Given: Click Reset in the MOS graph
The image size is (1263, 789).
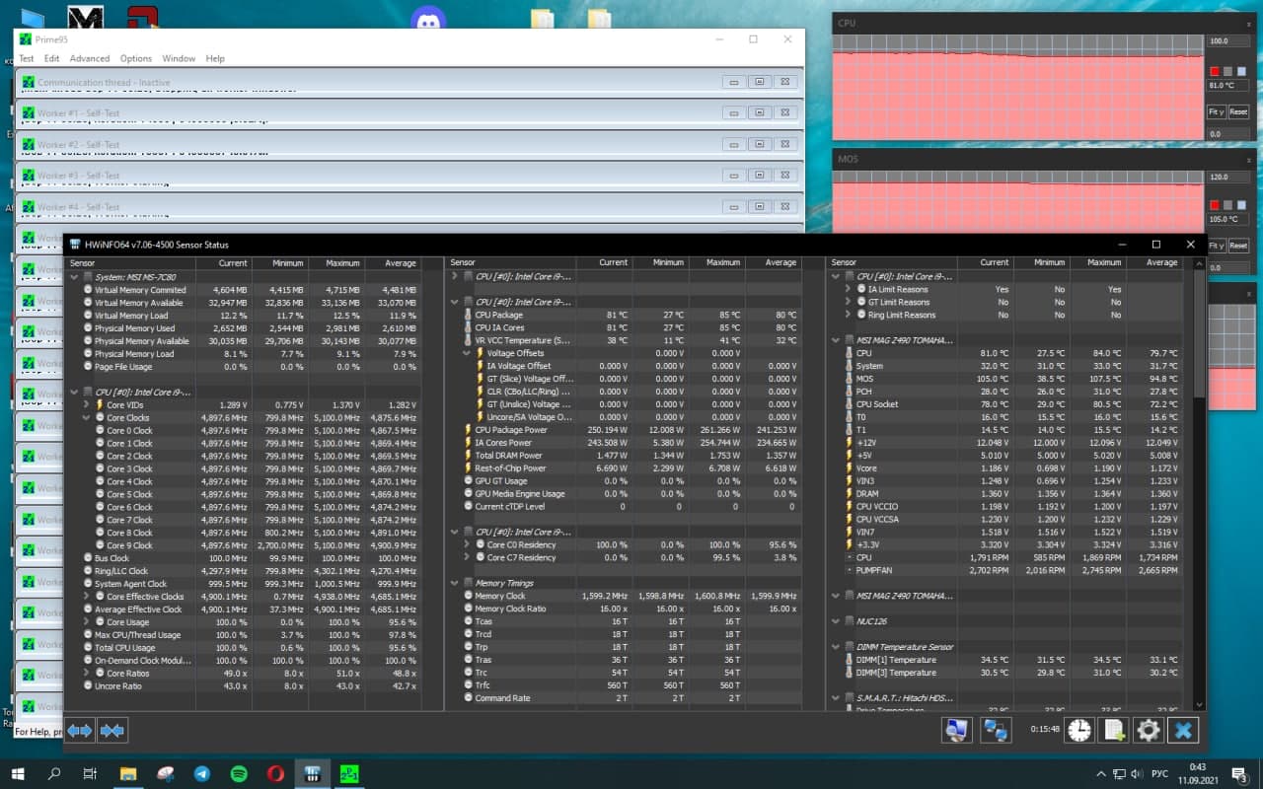Looking at the screenshot, I should (1238, 246).
